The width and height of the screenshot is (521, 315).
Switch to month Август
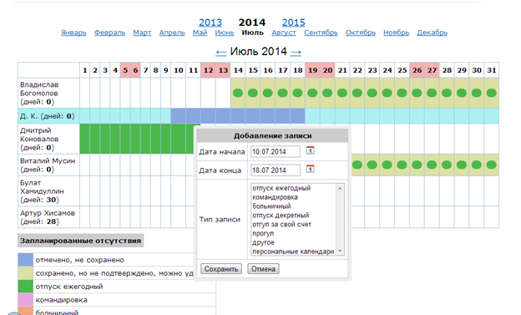(284, 33)
